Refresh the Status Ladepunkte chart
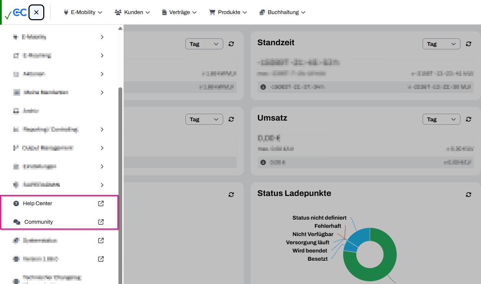 [469, 195]
